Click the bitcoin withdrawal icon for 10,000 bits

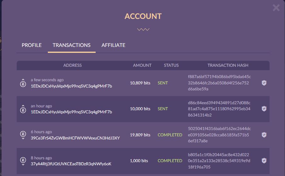[23, 109]
